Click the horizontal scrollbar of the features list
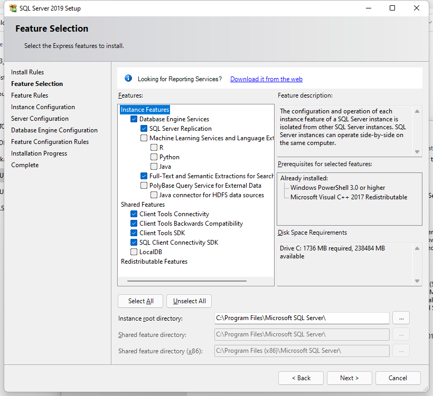 187,281
